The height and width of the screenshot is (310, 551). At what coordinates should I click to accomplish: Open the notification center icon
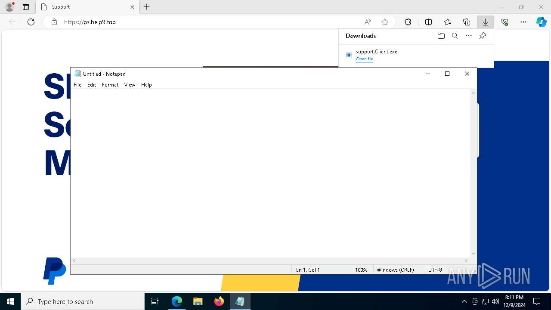[x=537, y=301]
